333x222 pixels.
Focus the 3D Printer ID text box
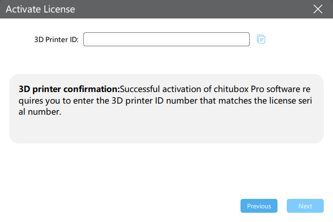pos(166,39)
